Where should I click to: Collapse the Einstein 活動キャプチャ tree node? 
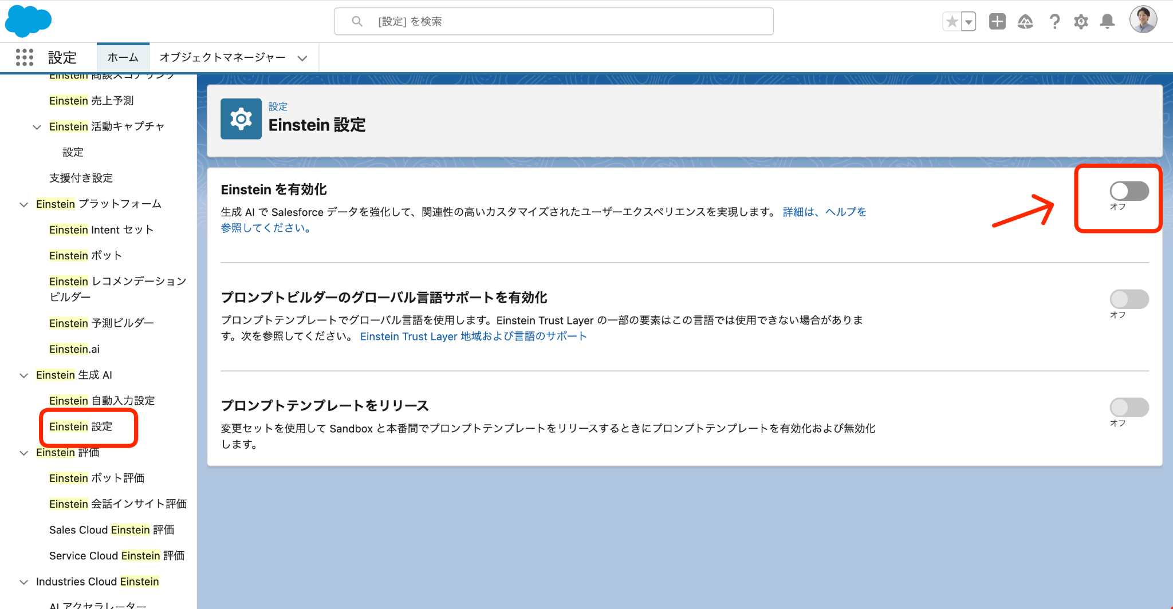37,126
